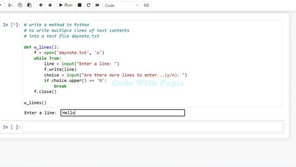Click the 'def w_lines():' line
This screenshot has width=296, height=167.
(x=41, y=47)
